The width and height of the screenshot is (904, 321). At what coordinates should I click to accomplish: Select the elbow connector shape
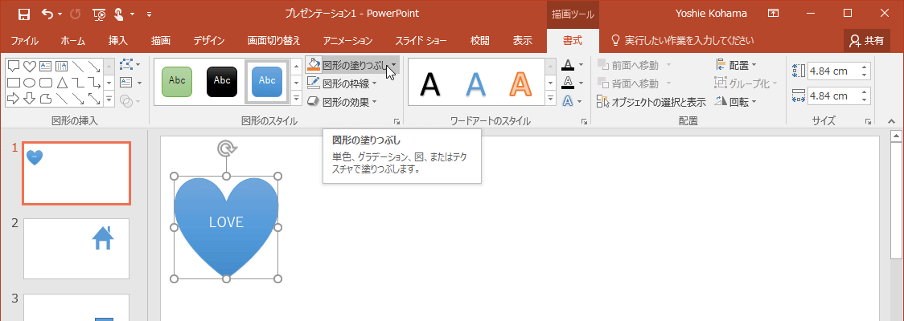click(78, 83)
